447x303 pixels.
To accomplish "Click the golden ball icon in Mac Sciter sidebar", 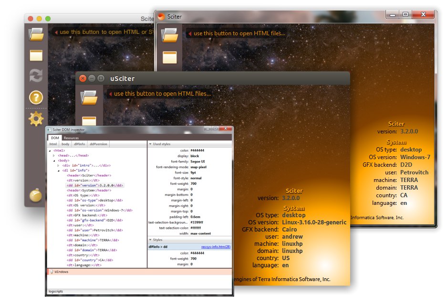I will pos(36,195).
